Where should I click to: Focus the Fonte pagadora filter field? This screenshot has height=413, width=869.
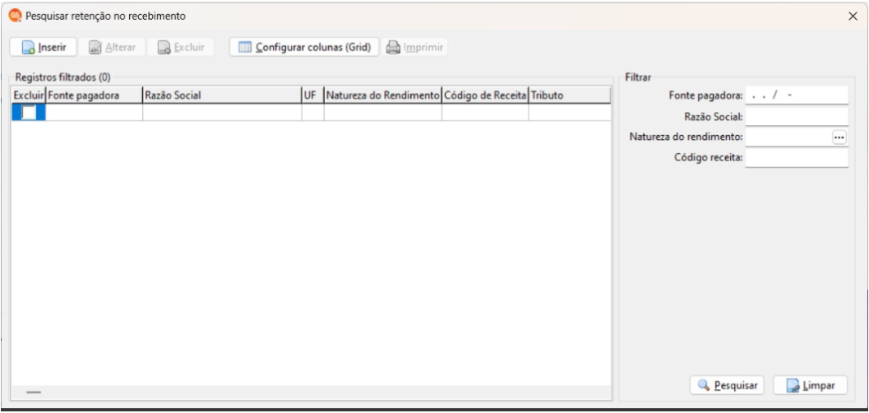[797, 95]
